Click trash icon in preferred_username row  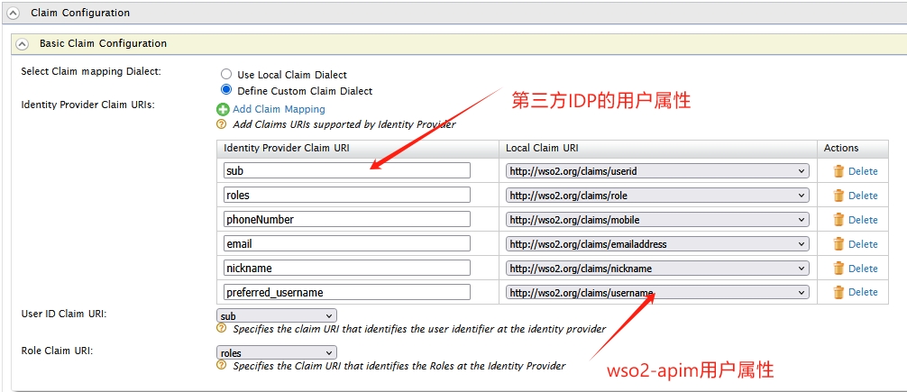tap(838, 292)
